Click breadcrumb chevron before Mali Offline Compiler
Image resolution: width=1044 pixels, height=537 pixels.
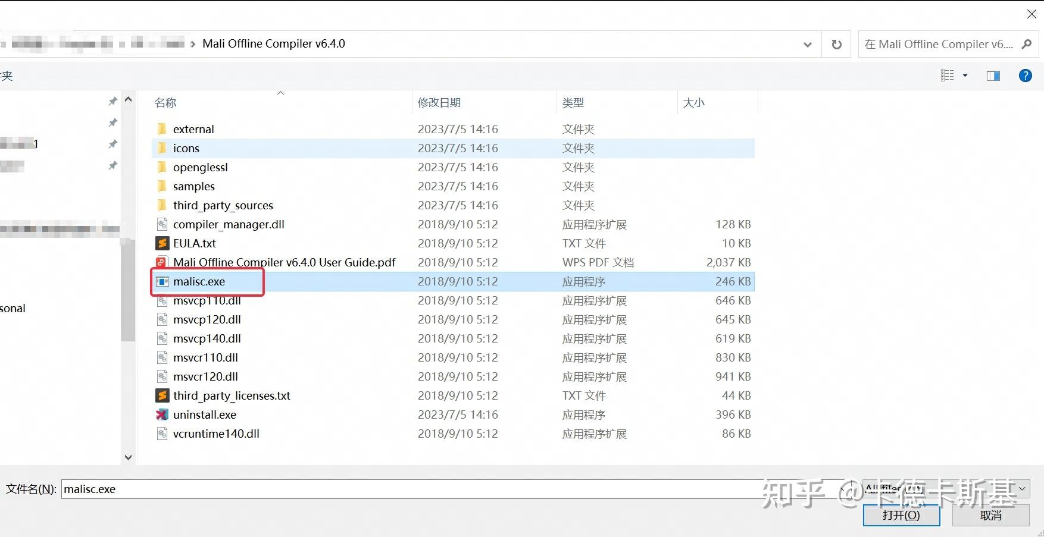pyautogui.click(x=193, y=44)
